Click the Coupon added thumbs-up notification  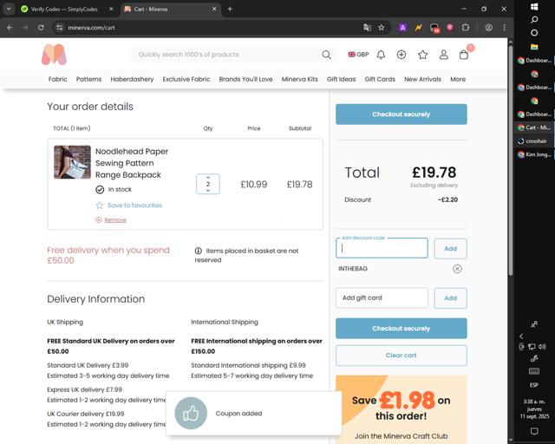(253, 413)
